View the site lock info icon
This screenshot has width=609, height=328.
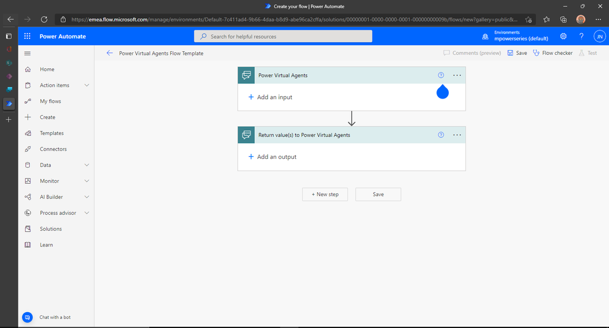click(x=63, y=19)
